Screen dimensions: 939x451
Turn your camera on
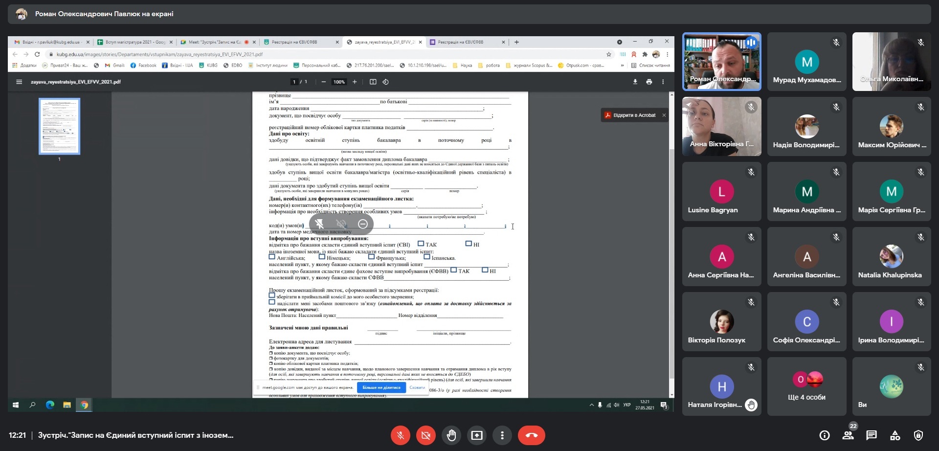pos(425,435)
